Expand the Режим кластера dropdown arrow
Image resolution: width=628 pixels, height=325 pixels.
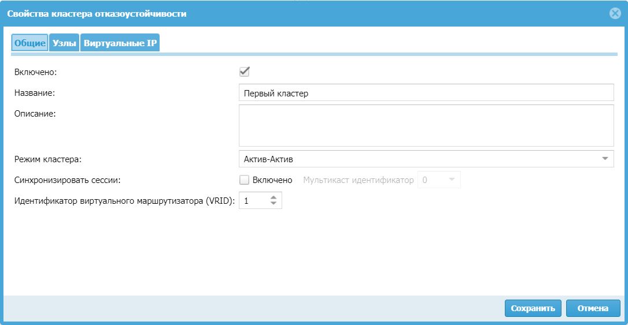605,158
